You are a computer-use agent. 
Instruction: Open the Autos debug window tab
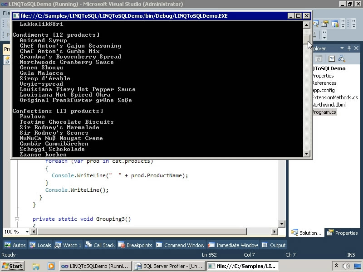[x=15, y=245]
